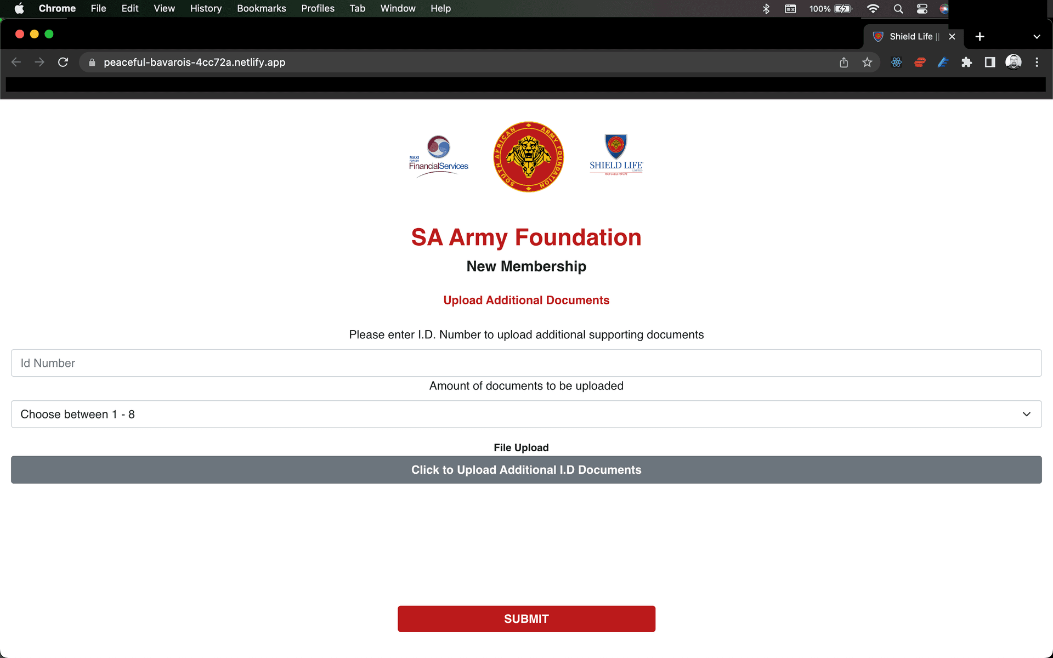Screen dimensions: 1053x658
Task: Open the File menu
Action: tap(98, 8)
